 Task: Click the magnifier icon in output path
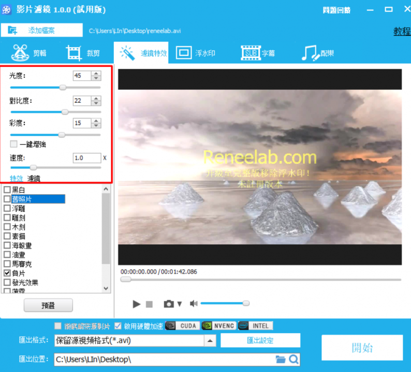tap(293, 360)
